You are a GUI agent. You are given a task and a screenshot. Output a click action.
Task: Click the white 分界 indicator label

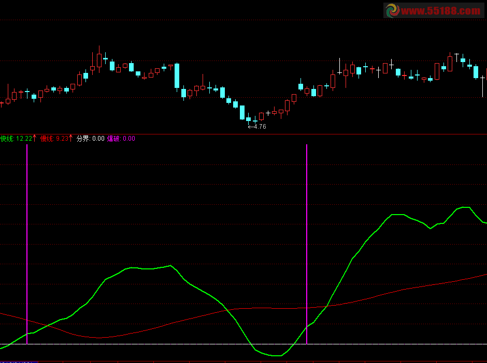tap(83, 139)
